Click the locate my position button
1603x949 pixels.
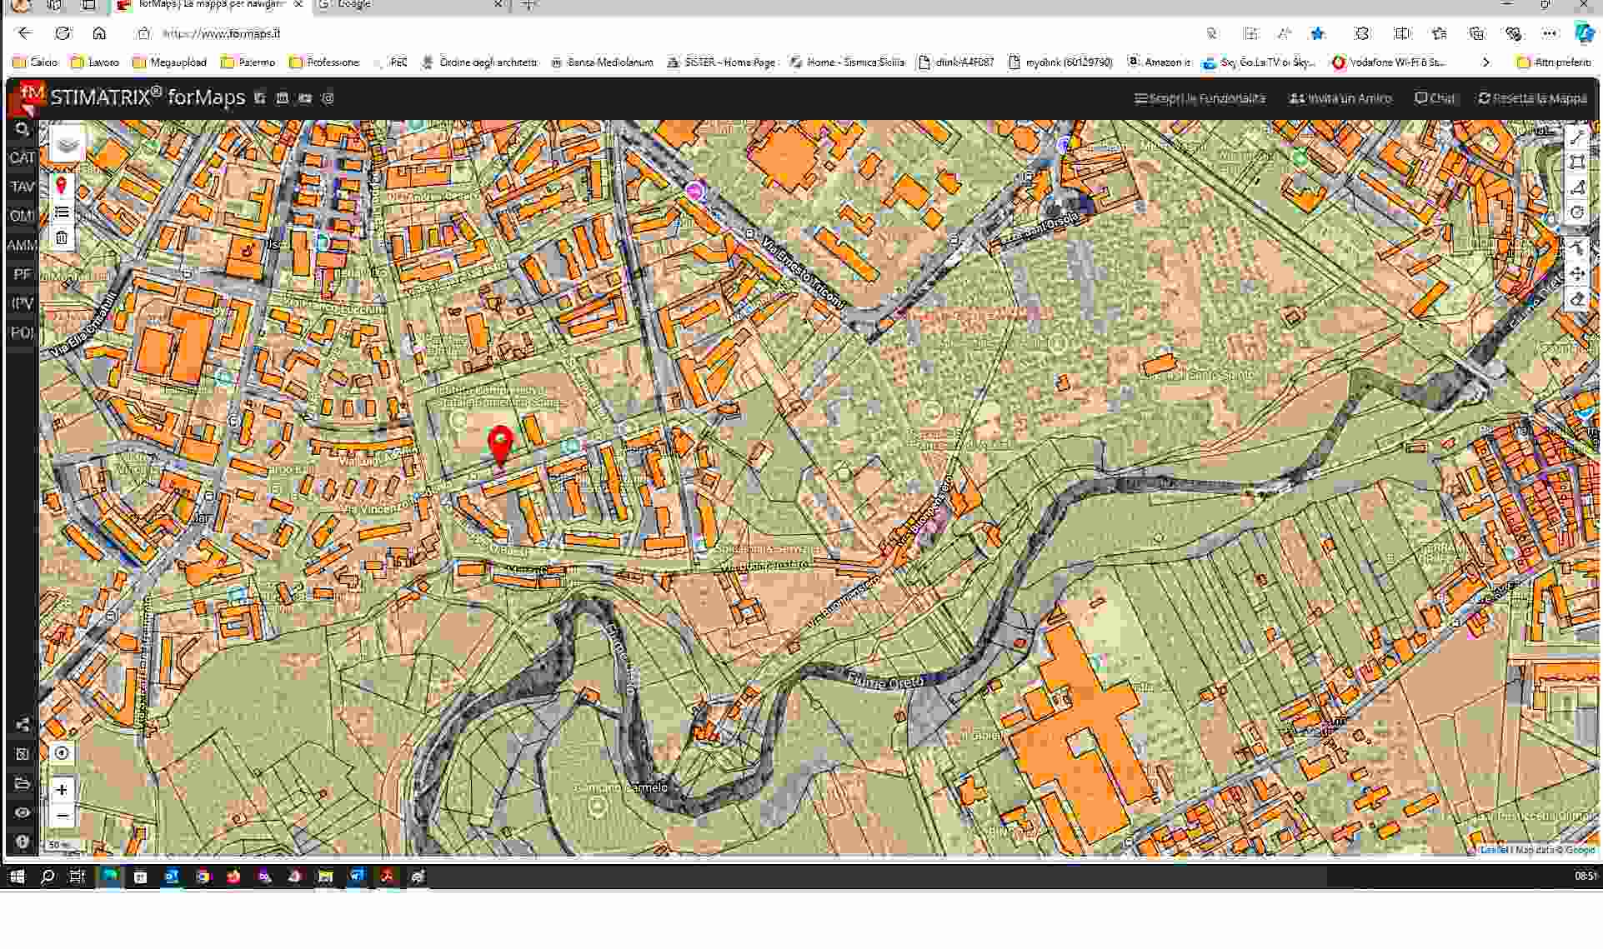pyautogui.click(x=62, y=753)
